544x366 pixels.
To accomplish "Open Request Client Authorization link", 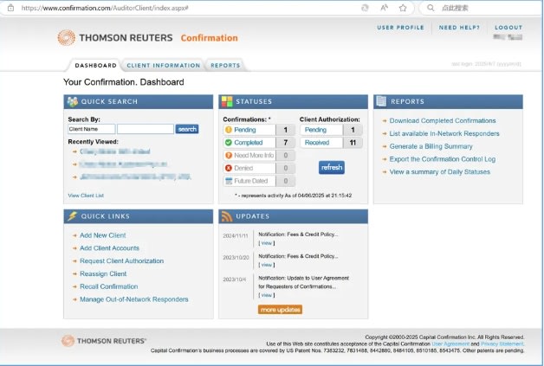I will tap(122, 261).
